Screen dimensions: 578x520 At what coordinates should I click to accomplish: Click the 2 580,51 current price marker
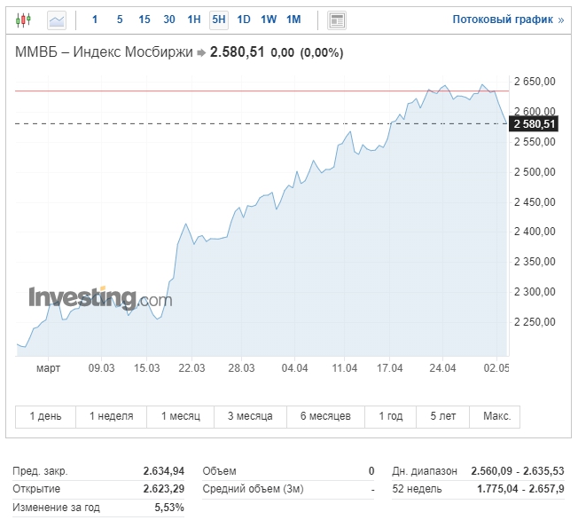click(534, 124)
